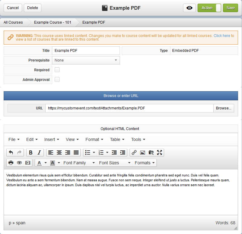Check the Required checkbox
Screen dimensions: 242x234
click(x=57, y=70)
